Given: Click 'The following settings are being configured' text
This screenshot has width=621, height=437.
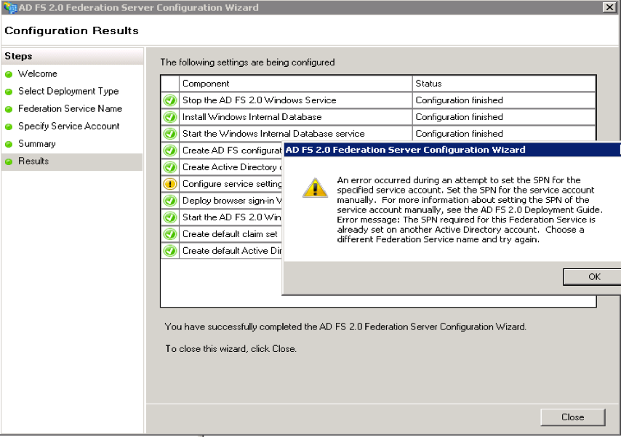Looking at the screenshot, I should [247, 63].
